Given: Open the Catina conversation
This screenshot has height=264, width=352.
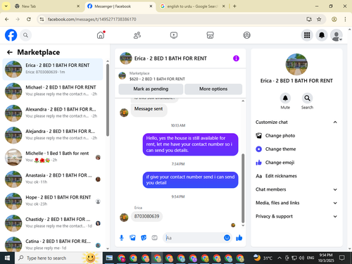Looking at the screenshot, I should tap(53, 244).
